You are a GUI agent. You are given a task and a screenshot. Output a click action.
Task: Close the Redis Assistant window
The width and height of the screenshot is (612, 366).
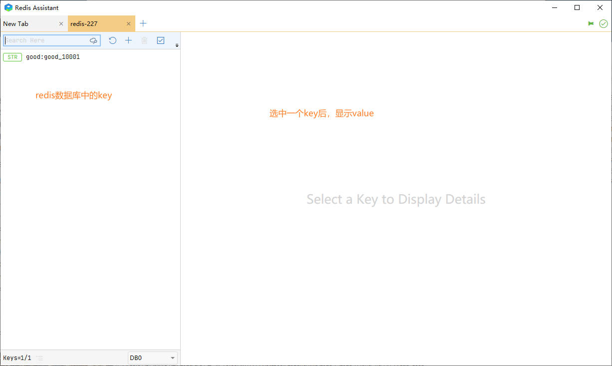click(601, 7)
